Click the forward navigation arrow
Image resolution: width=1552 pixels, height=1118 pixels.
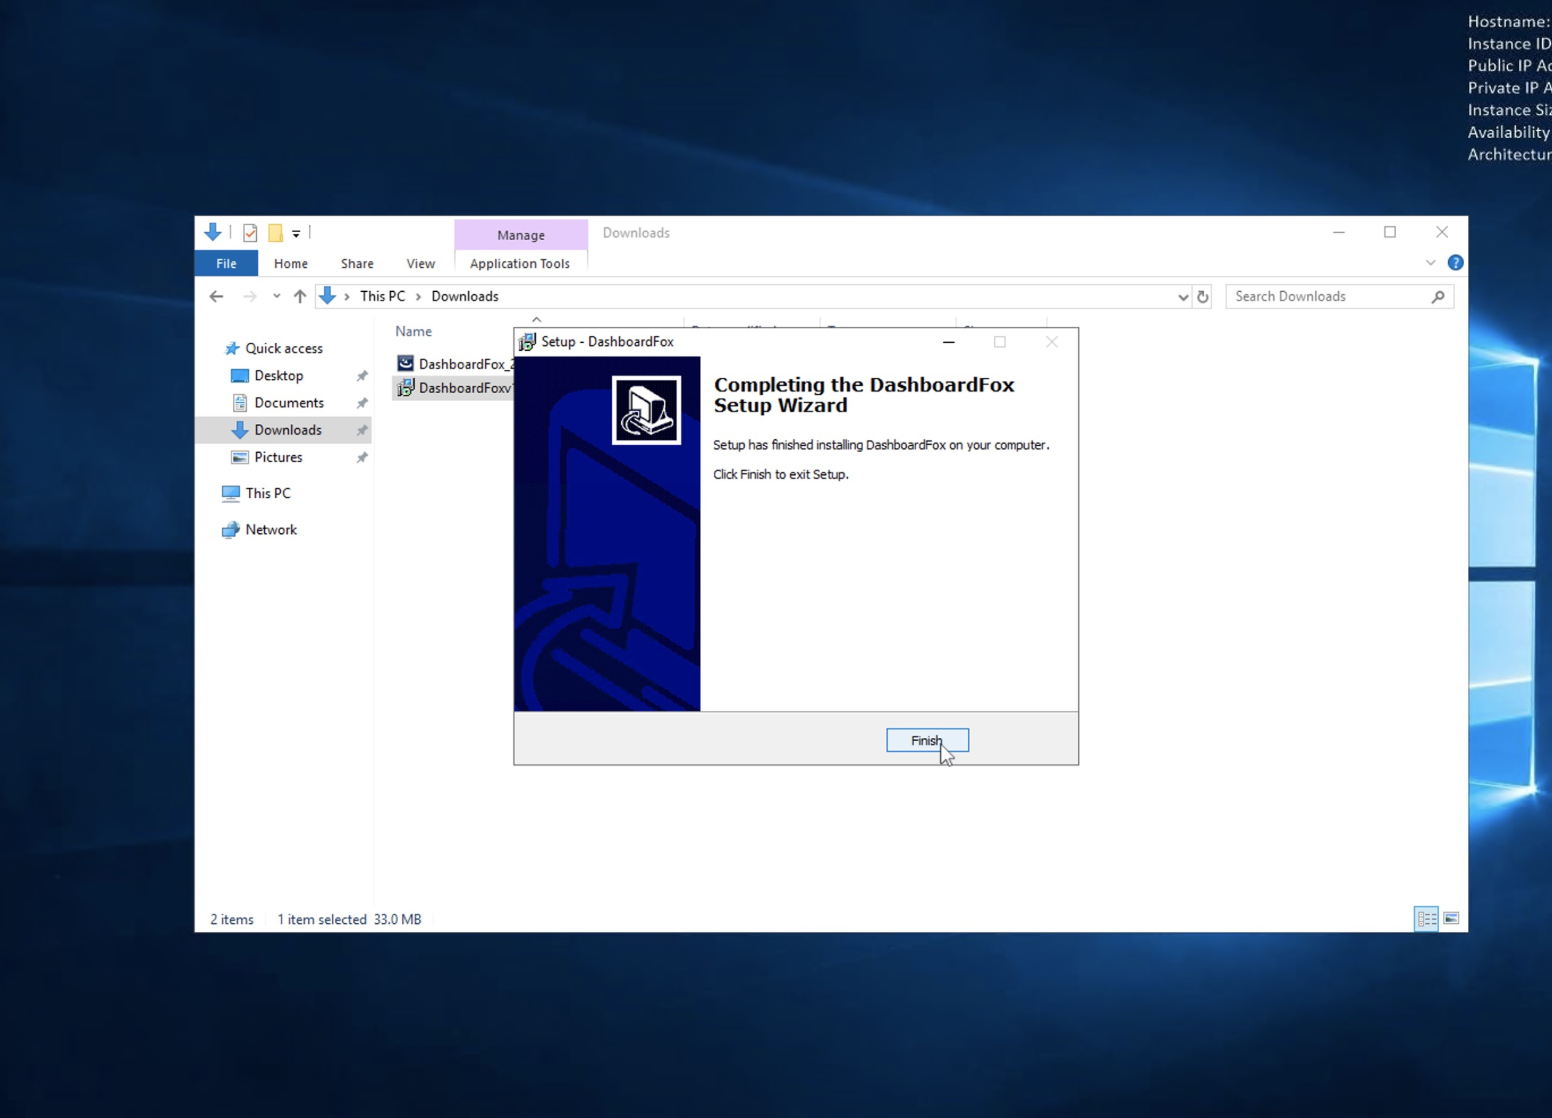coord(250,296)
